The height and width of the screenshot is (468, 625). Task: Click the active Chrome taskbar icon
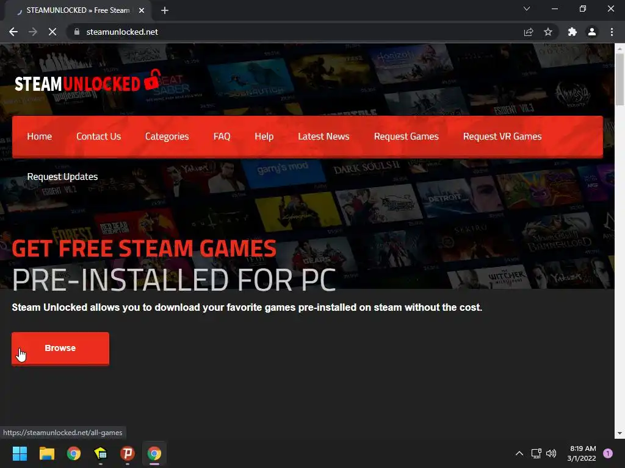pyautogui.click(x=154, y=453)
